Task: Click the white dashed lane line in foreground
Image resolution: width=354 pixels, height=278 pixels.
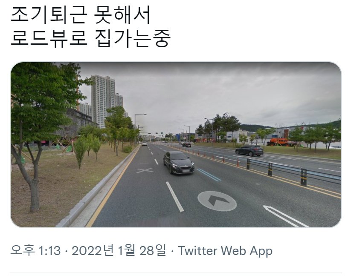Action: [x=175, y=197]
